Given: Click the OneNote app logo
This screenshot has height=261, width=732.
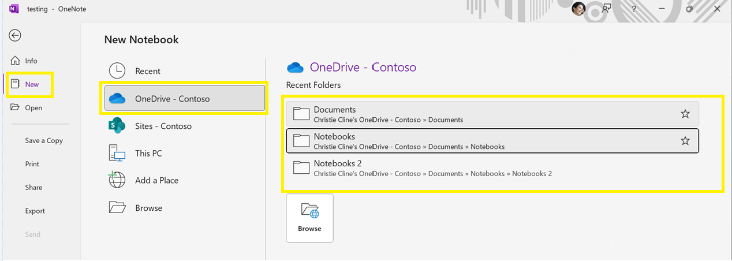Looking at the screenshot, I should [x=14, y=9].
